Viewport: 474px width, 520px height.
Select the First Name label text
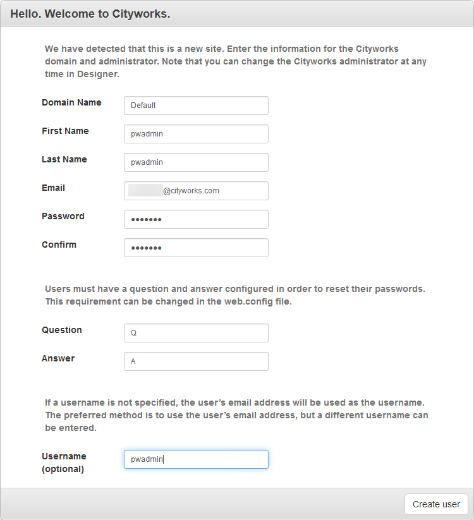pos(65,131)
